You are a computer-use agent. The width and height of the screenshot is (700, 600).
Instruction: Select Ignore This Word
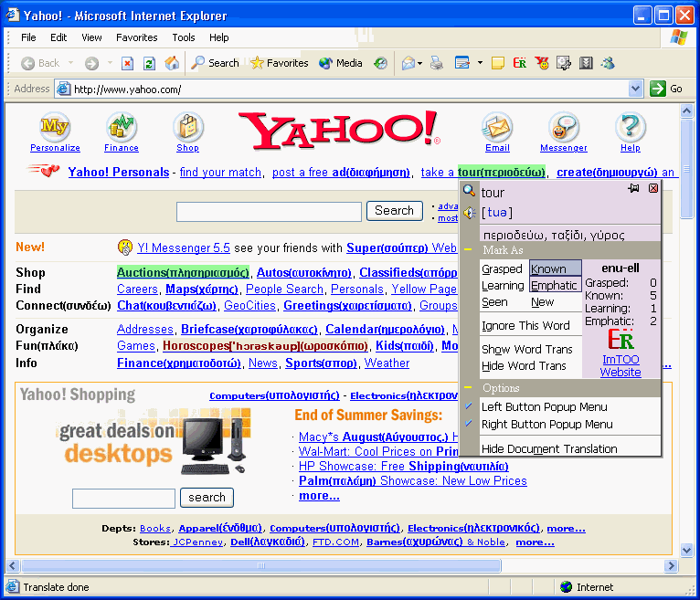tap(525, 326)
